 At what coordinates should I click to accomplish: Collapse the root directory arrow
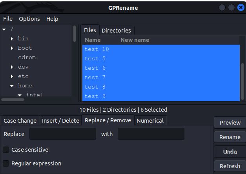point(4,29)
